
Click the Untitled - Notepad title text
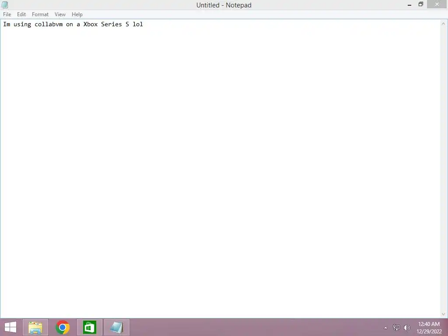pos(224,5)
